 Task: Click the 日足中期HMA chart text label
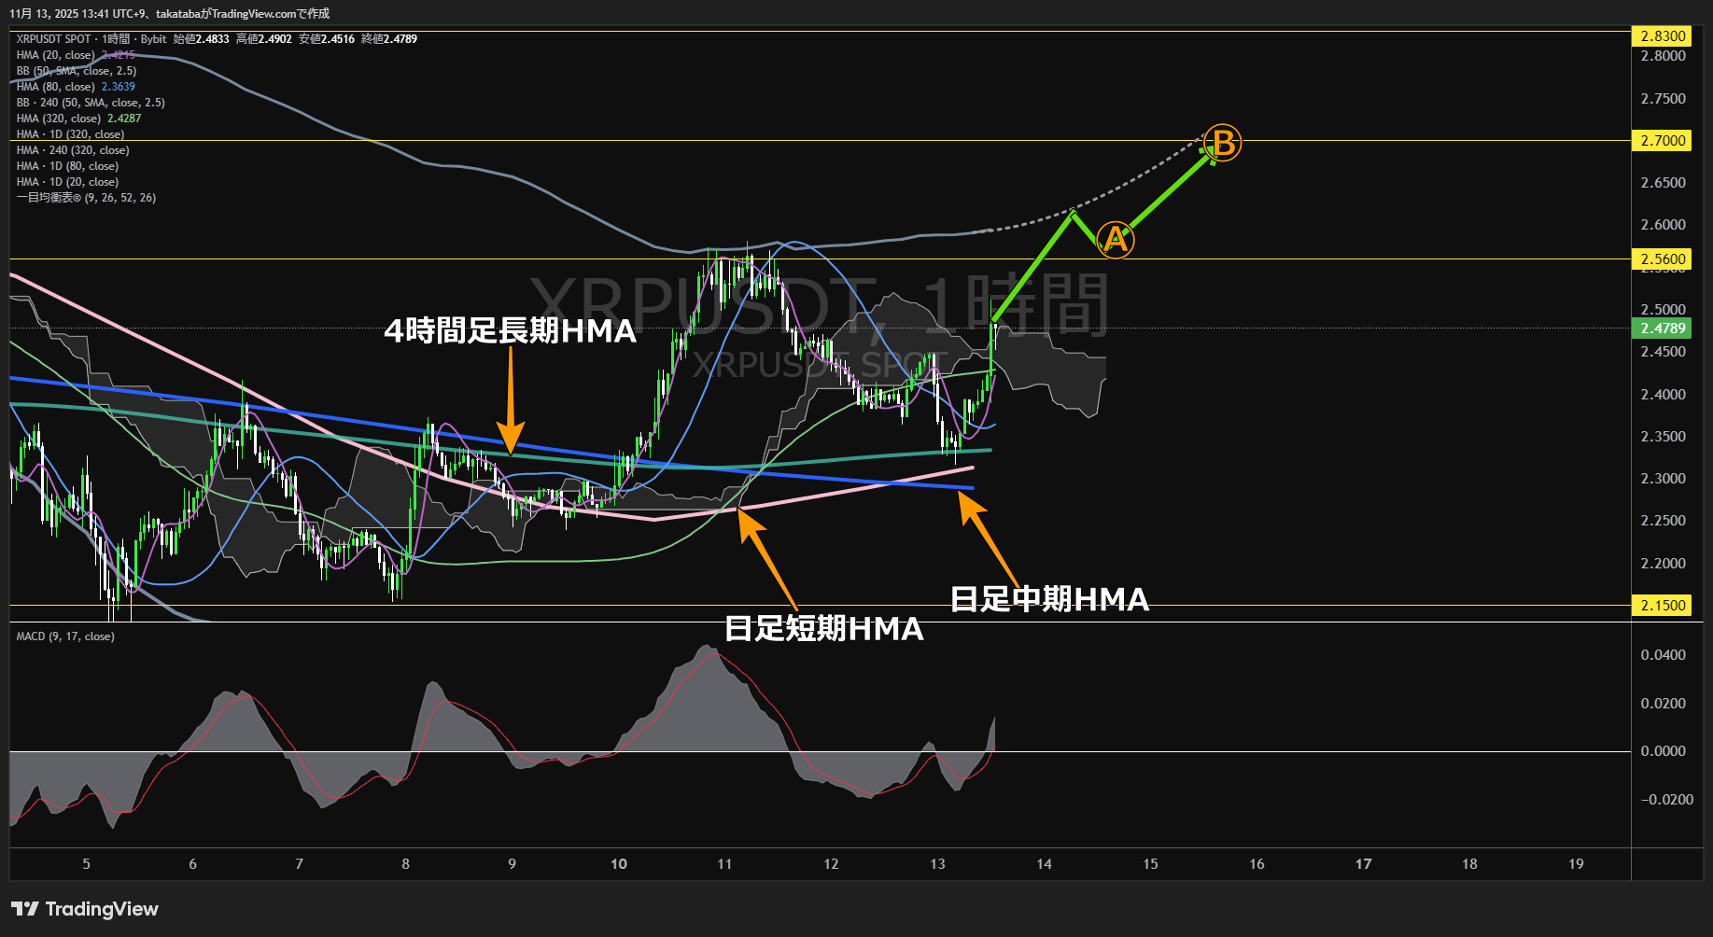point(1049,598)
